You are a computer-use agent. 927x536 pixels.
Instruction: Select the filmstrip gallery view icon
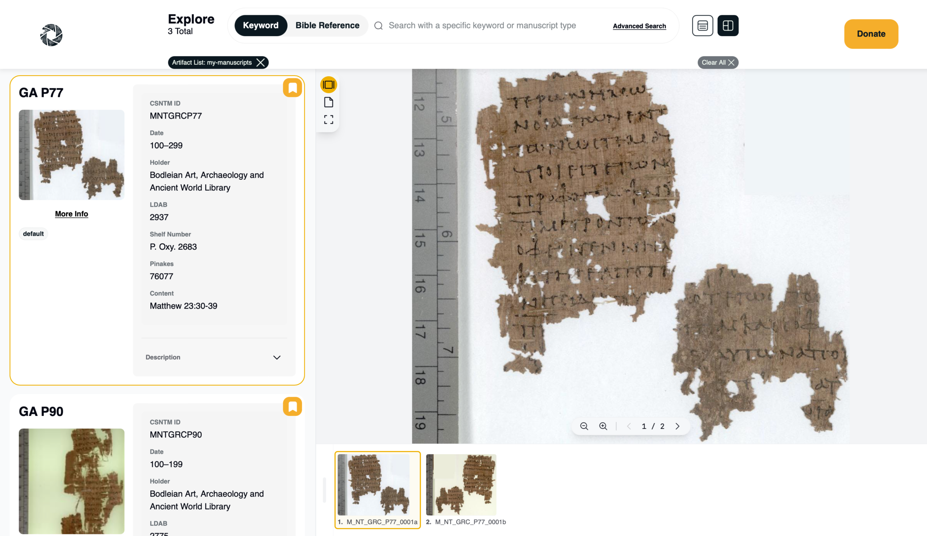[x=328, y=85]
